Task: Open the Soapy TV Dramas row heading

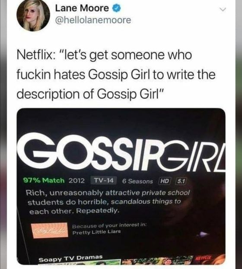Action: [x=70, y=258]
